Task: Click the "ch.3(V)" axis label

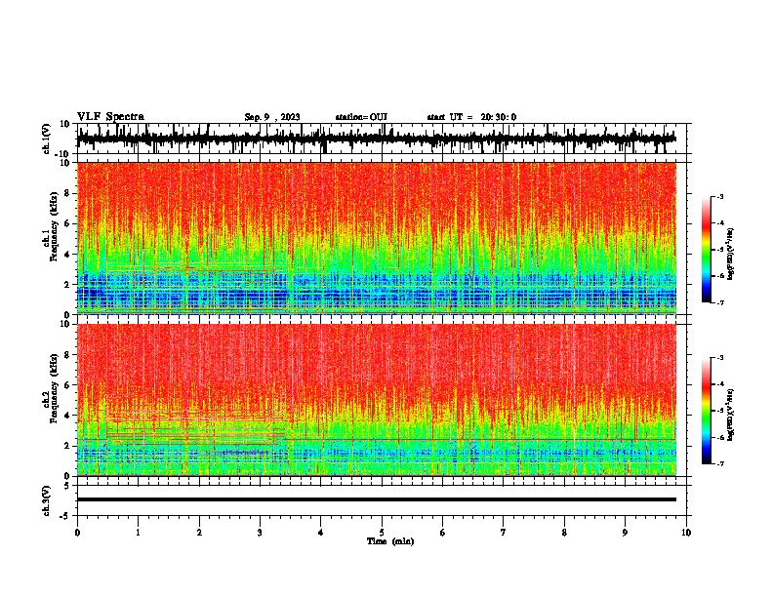Action: tap(47, 501)
